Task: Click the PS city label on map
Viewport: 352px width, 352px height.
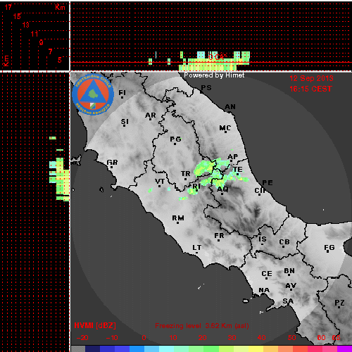Action: [x=206, y=88]
